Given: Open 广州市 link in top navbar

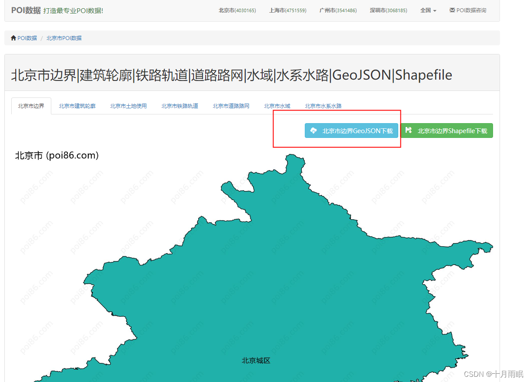Looking at the screenshot, I should pos(338,10).
